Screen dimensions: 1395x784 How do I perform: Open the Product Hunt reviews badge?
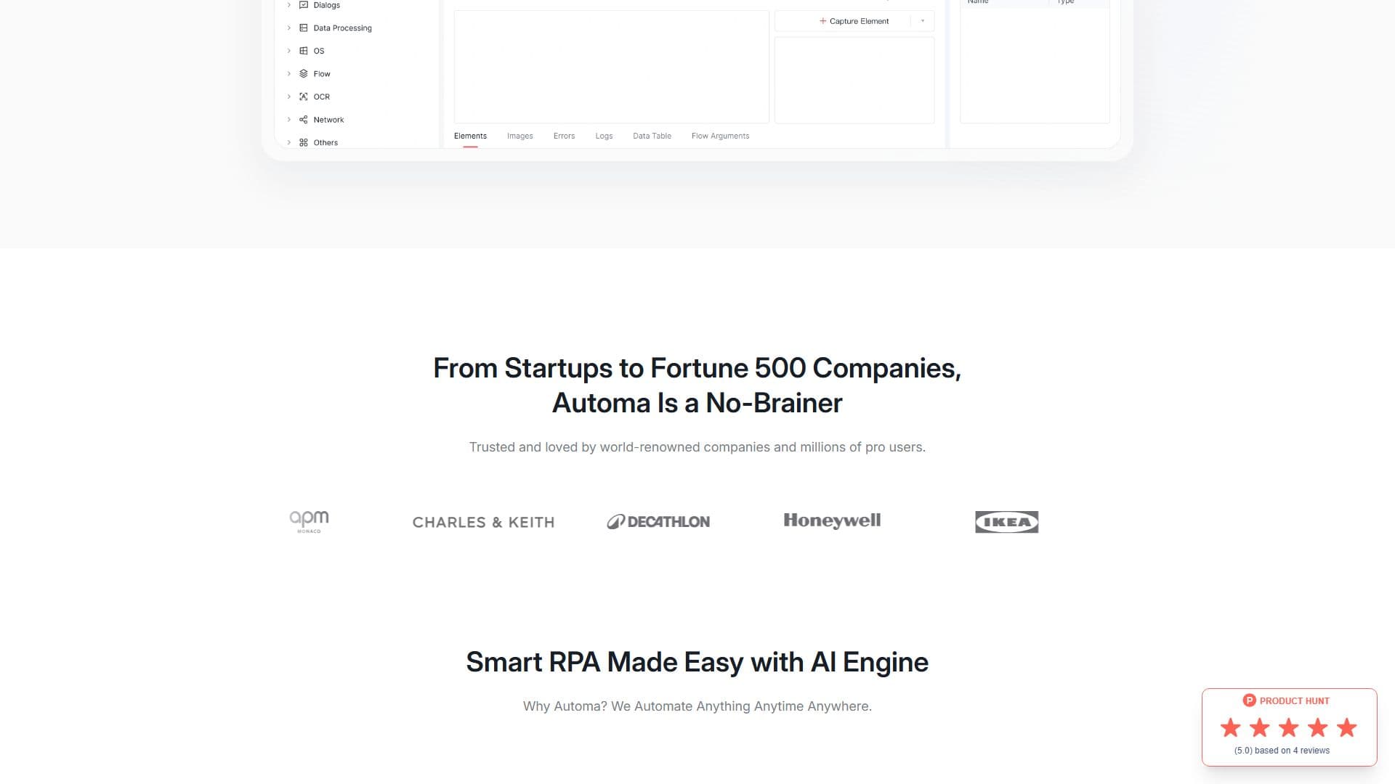point(1290,727)
